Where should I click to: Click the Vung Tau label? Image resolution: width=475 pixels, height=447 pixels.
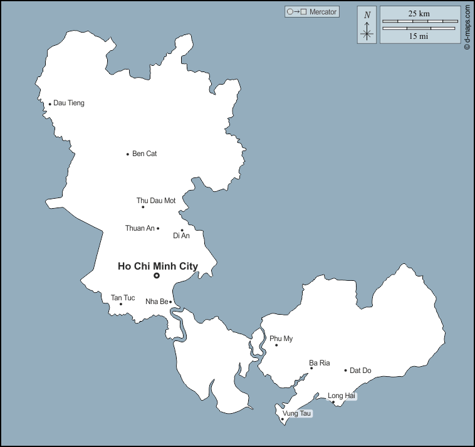[296, 413]
